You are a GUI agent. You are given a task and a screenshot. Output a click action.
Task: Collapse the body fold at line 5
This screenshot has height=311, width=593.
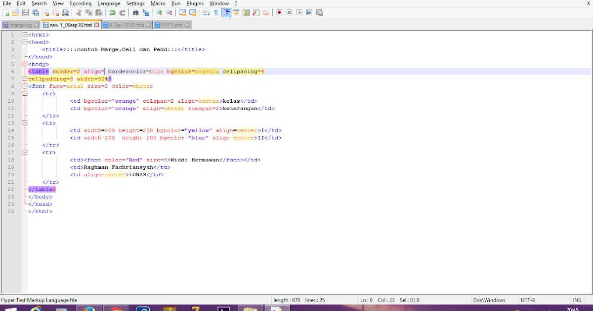pyautogui.click(x=24, y=64)
